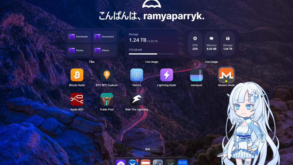293x165 pixels.
Task: Open the Photos folder
Action: [x=79, y=50]
